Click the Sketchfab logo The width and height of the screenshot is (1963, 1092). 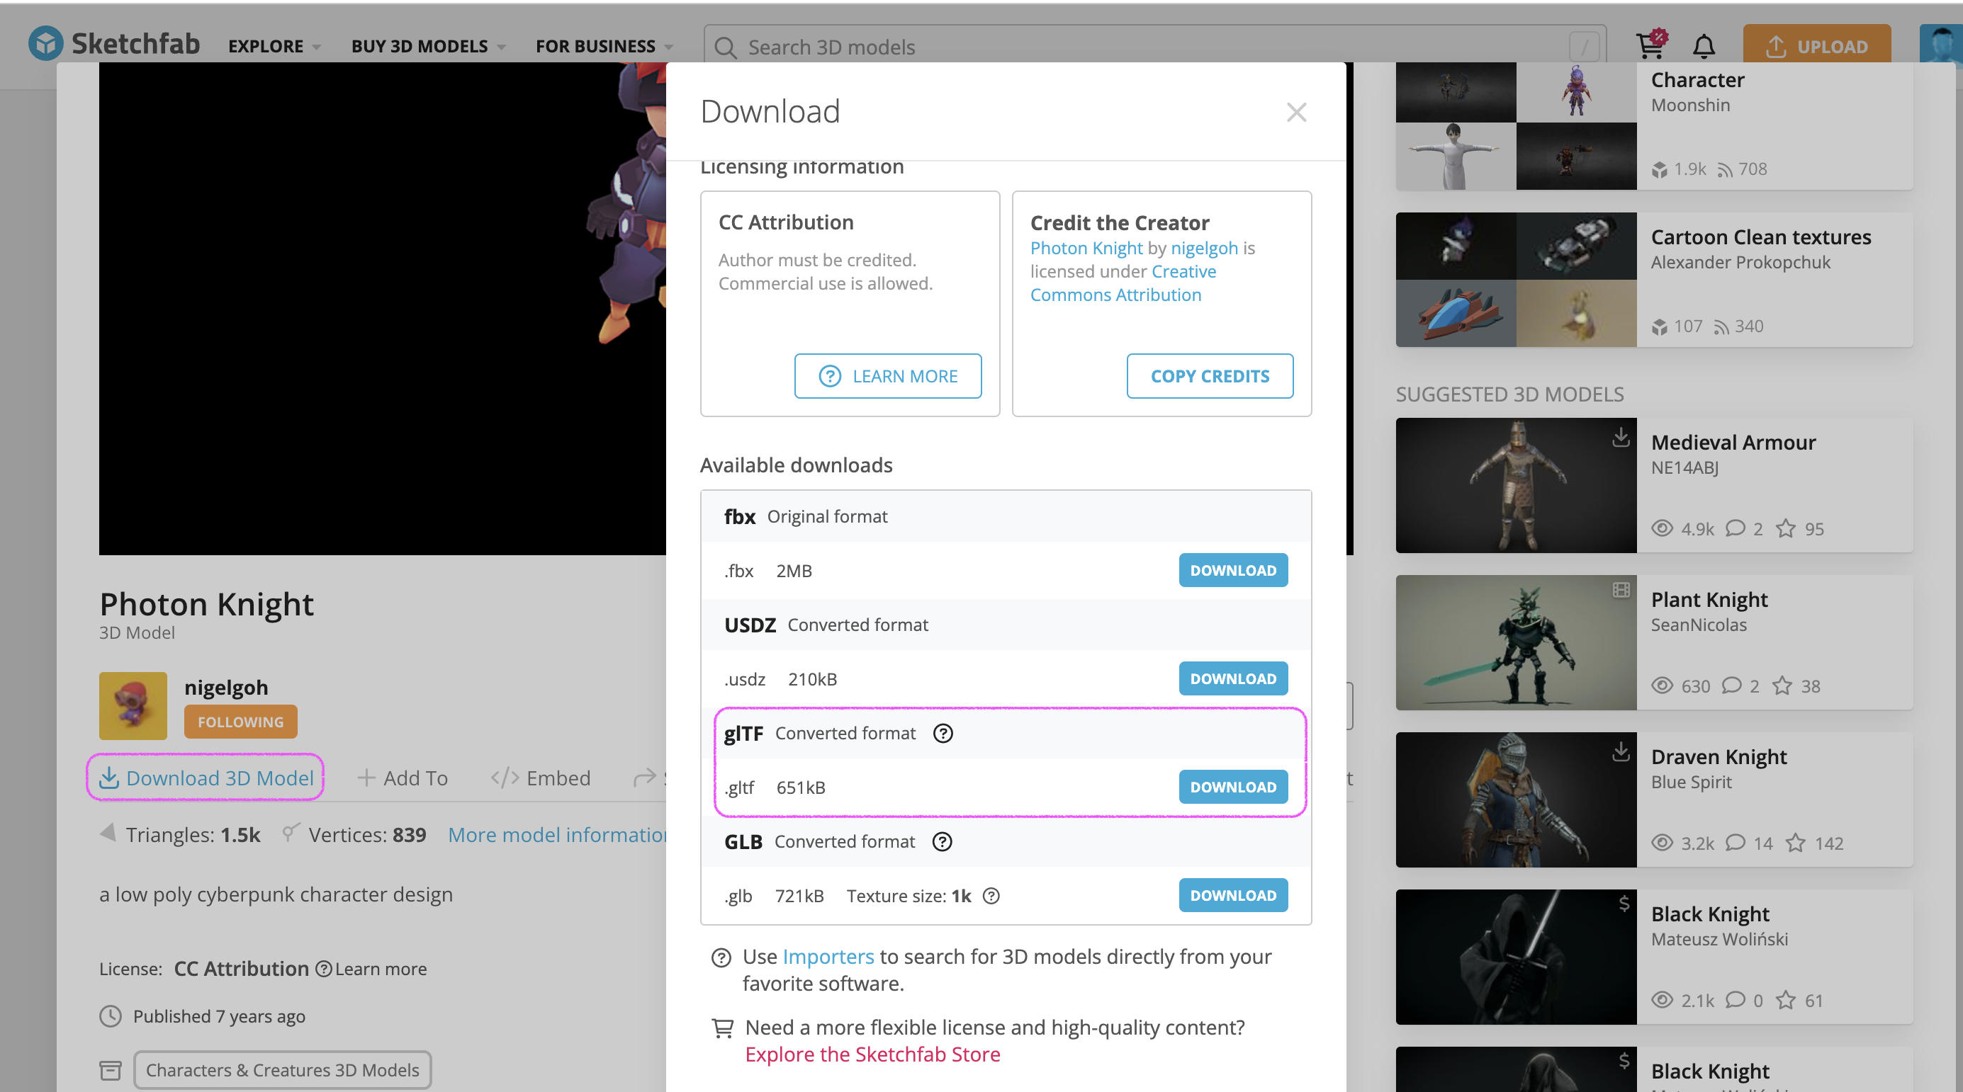pos(114,43)
